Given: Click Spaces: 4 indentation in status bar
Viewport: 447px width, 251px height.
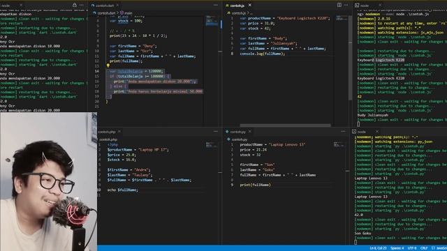Looking at the screenshot, I should pyautogui.click(x=397, y=248).
